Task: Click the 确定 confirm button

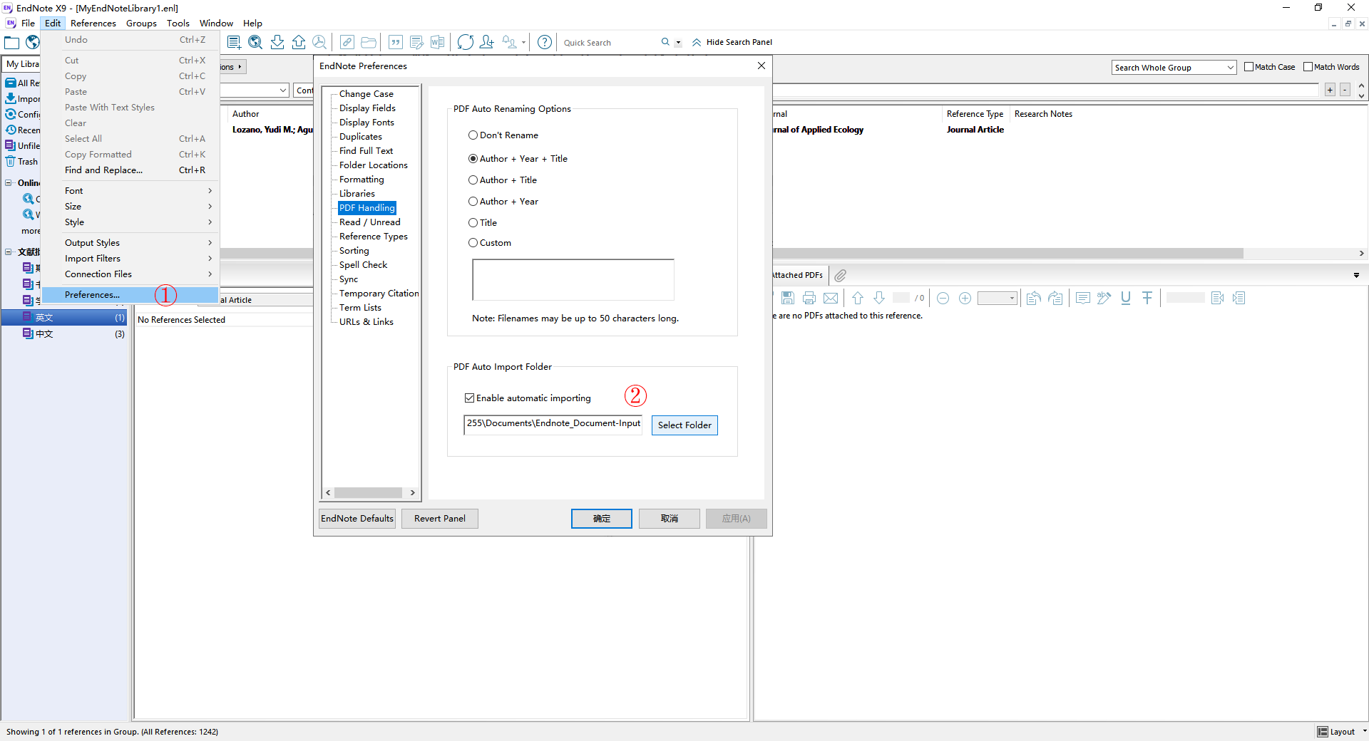Action: 601,519
